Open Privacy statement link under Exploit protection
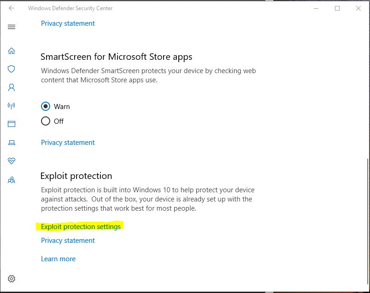Image resolution: width=370 pixels, height=293 pixels. pyautogui.click(x=68, y=241)
